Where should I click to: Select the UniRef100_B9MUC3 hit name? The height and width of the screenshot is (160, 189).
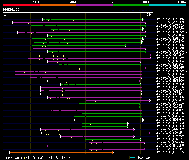pyautogui.click(x=170, y=84)
